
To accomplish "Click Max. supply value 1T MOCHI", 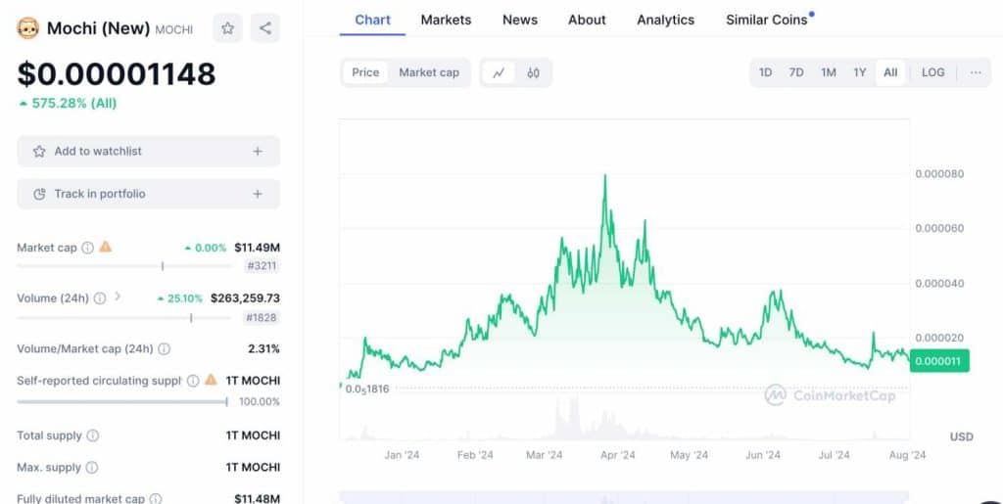I will pyautogui.click(x=253, y=468).
